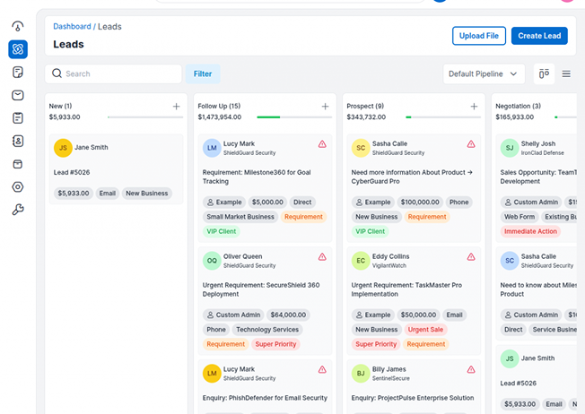Expand the Default Pipeline dropdown

point(484,73)
